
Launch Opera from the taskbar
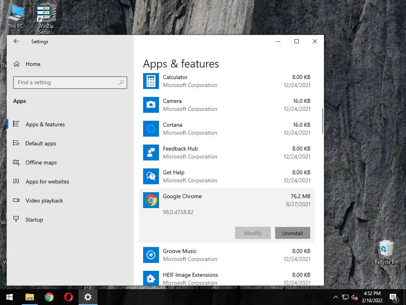point(68,297)
